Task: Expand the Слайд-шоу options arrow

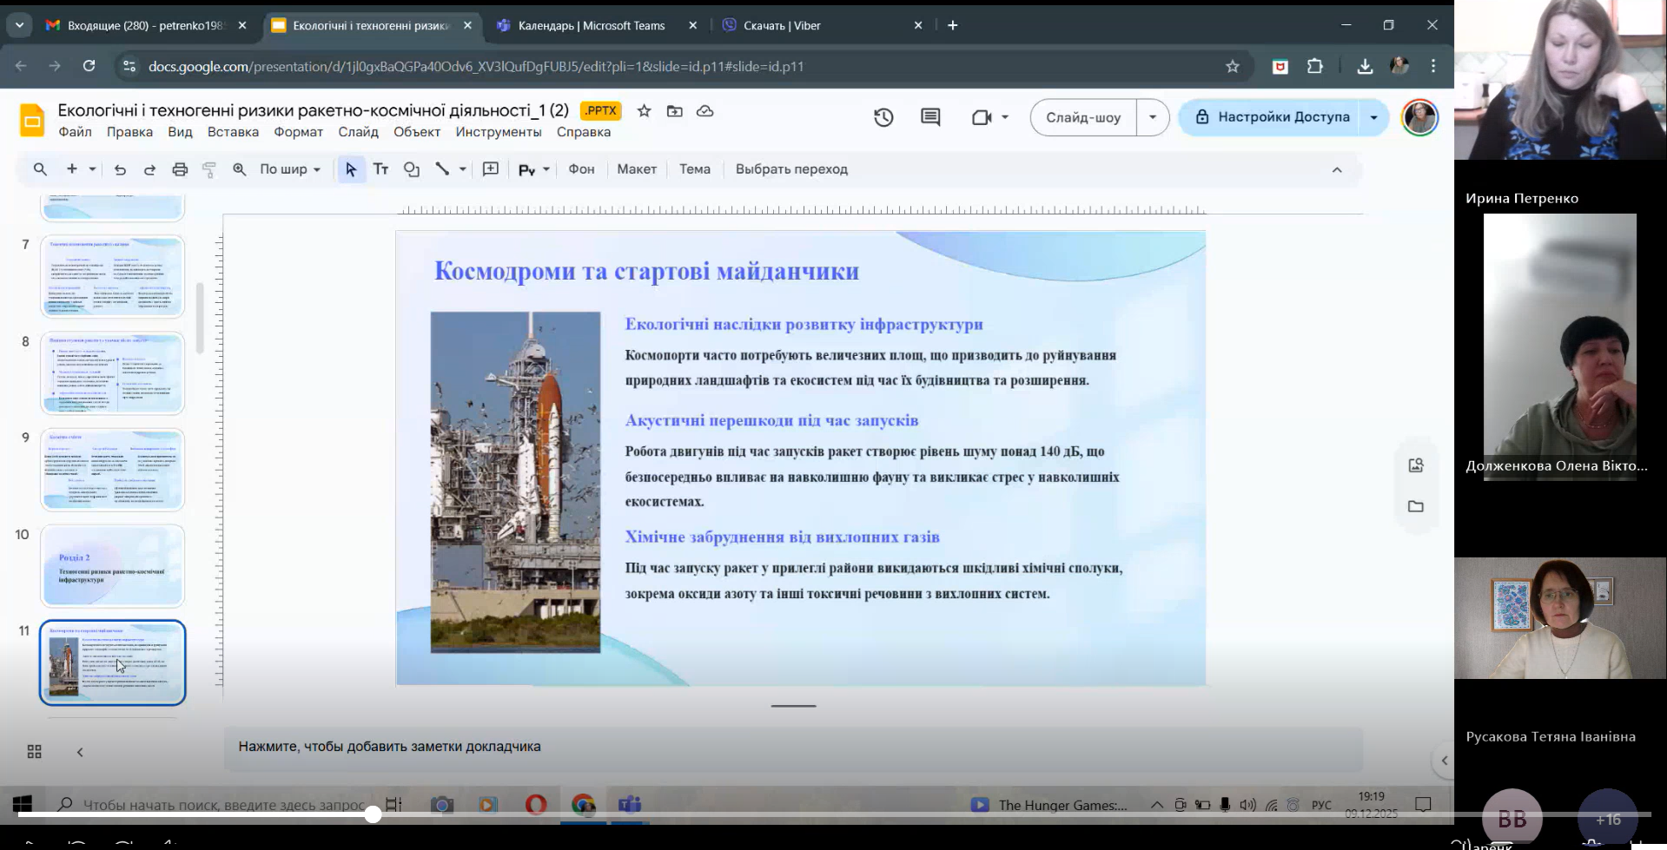Action: pos(1153,117)
